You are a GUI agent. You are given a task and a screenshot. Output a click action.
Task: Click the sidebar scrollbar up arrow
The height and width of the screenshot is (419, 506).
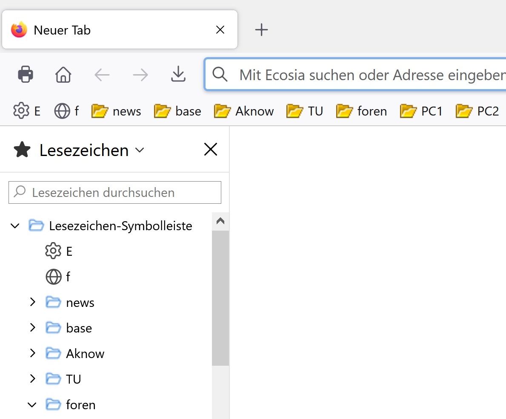pos(220,221)
